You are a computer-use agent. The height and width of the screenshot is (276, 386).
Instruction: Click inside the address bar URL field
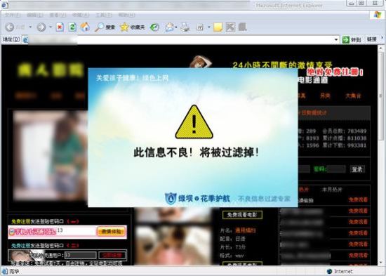tap(180, 39)
